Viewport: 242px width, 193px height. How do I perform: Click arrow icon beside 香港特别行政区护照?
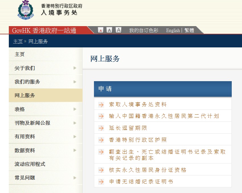point(101,140)
